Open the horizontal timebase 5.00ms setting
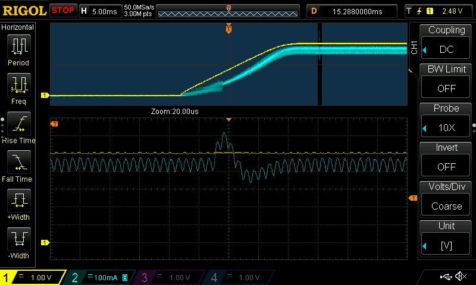Image resolution: width=476 pixels, height=285 pixels. 100,11
